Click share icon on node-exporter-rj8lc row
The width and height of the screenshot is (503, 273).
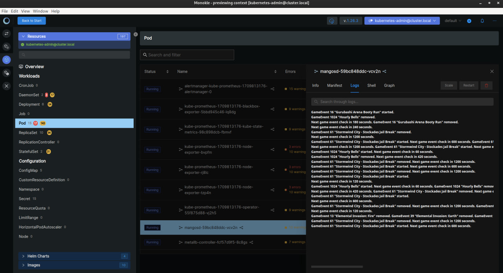(272, 170)
